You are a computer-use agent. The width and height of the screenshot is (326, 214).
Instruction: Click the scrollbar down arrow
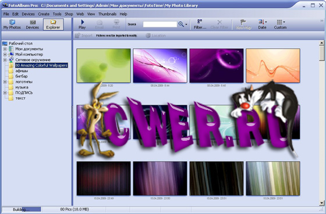click(321, 203)
